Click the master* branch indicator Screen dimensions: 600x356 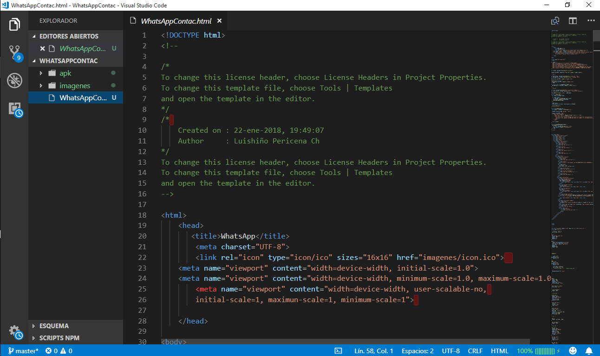click(x=23, y=351)
